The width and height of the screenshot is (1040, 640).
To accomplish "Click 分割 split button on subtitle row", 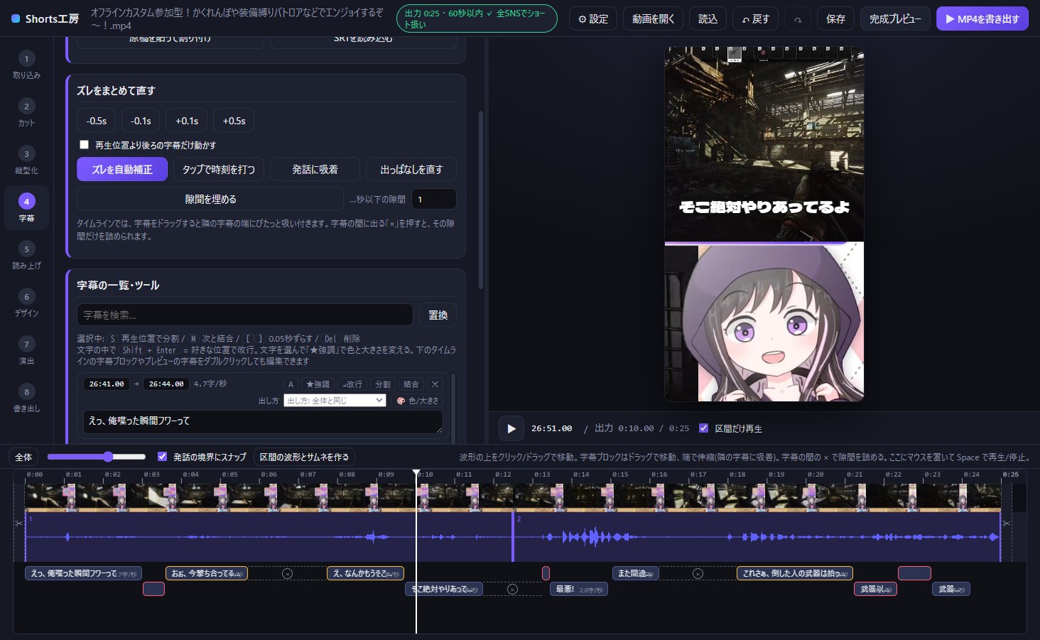I will 383,384.
